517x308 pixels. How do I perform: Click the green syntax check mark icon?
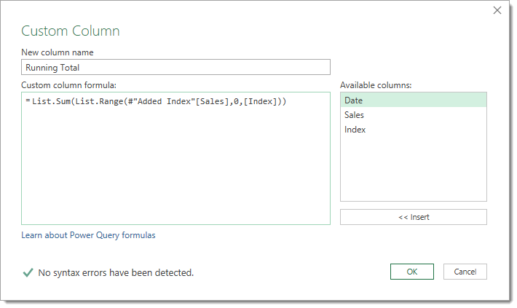point(28,273)
